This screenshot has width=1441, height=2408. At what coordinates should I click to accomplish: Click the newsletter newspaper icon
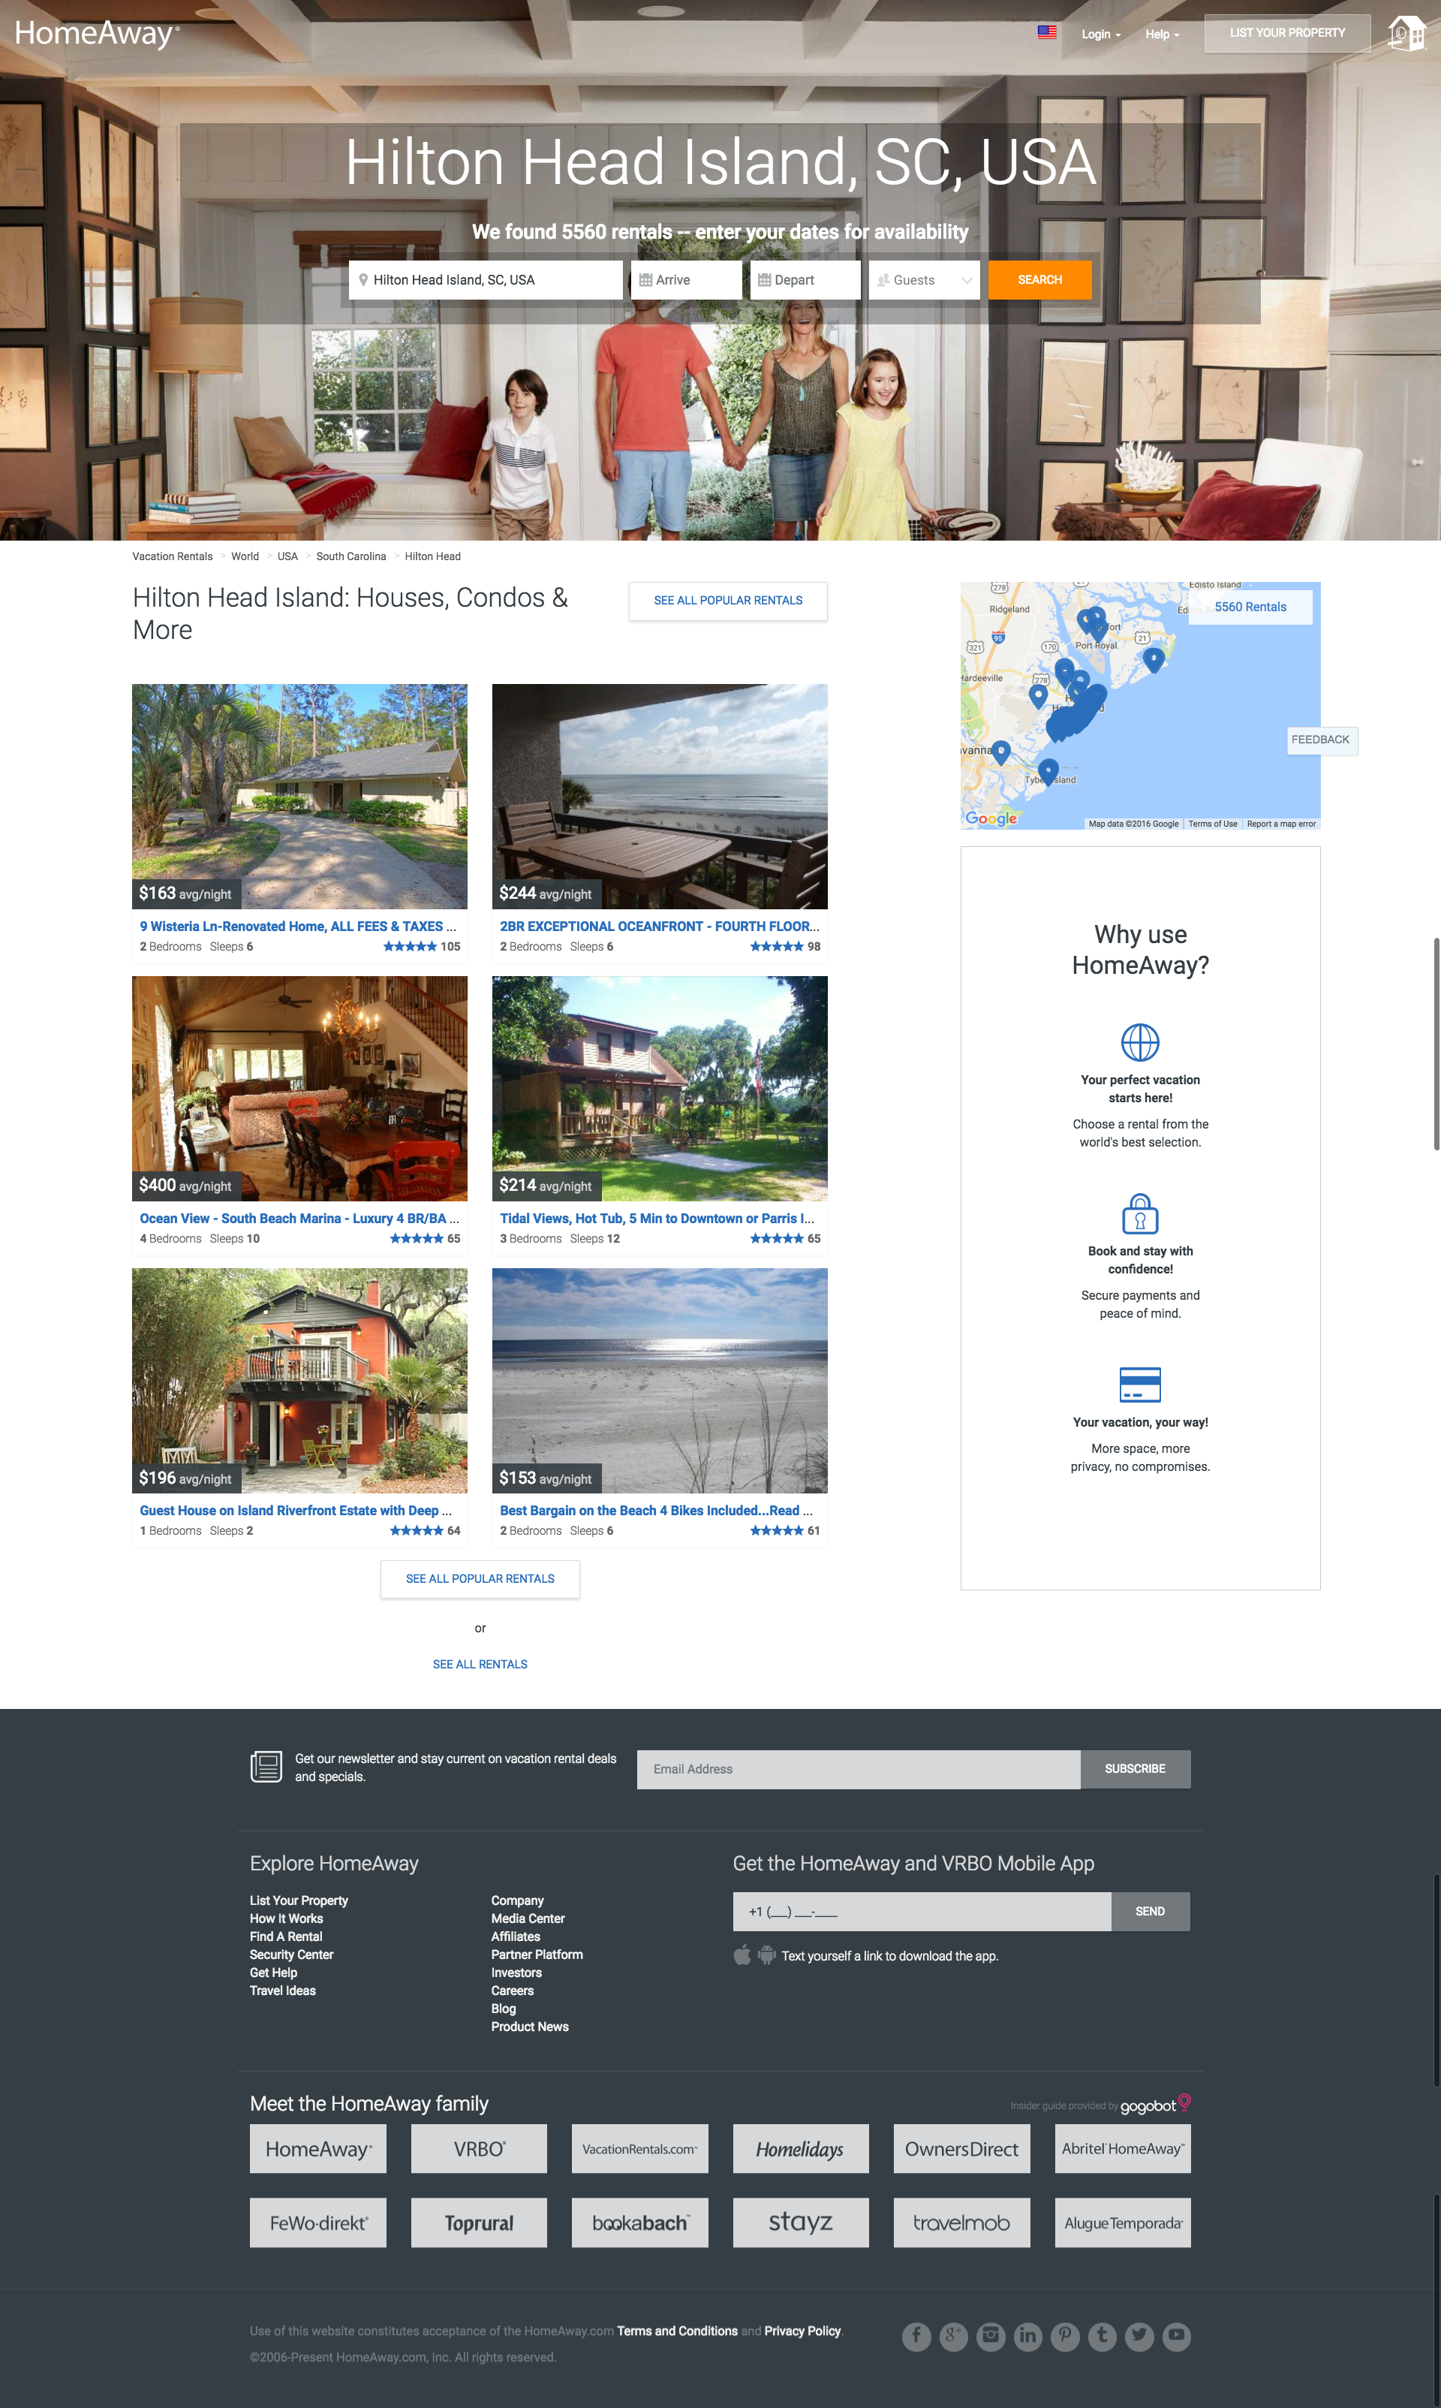click(266, 1767)
